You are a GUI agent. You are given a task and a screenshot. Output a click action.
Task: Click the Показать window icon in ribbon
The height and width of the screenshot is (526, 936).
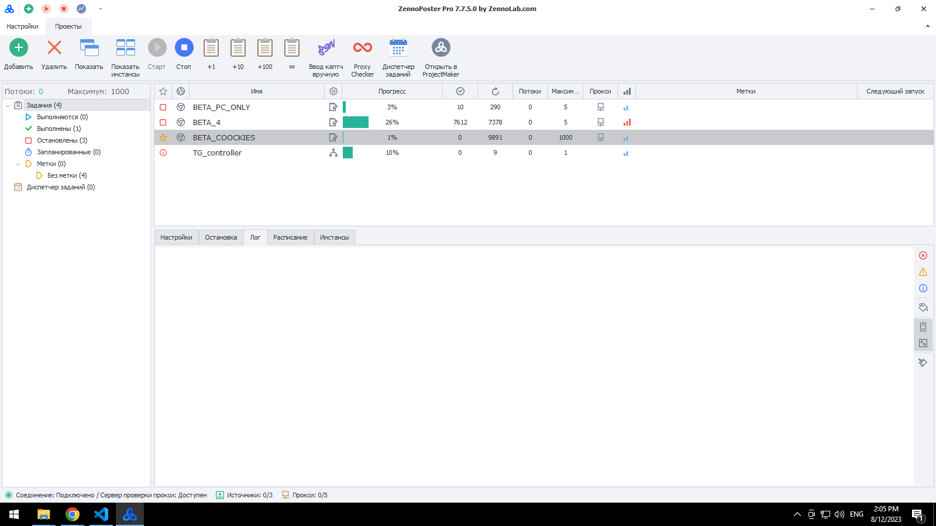[89, 47]
